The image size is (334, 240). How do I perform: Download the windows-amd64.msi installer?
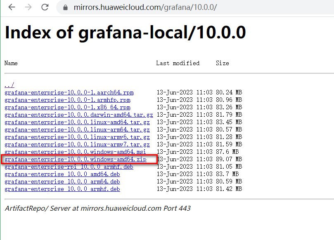click(x=75, y=152)
